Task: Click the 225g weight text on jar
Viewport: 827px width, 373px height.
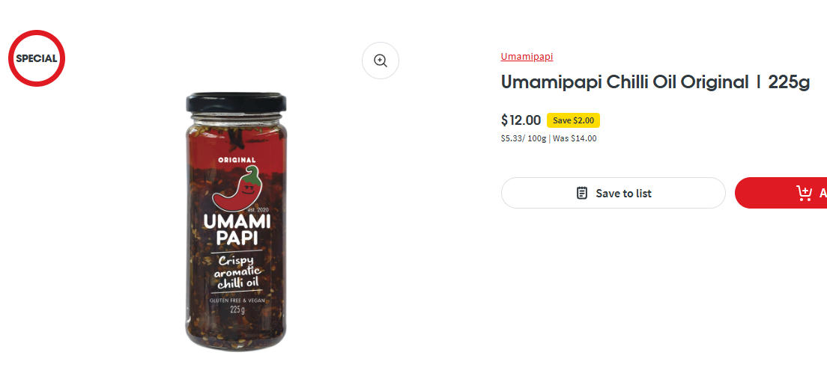Action: tap(237, 309)
